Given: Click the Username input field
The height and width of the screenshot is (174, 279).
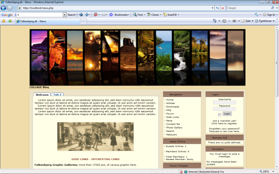Looking at the screenshot, I should click(225, 103).
